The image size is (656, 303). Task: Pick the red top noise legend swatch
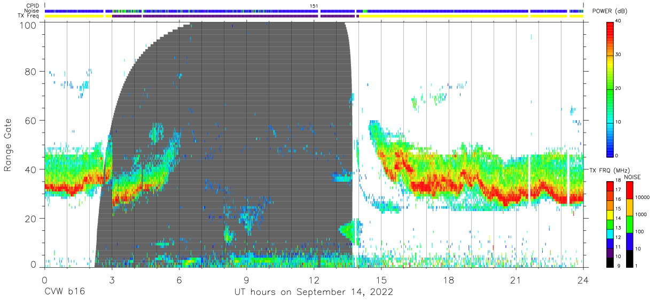[629, 190]
